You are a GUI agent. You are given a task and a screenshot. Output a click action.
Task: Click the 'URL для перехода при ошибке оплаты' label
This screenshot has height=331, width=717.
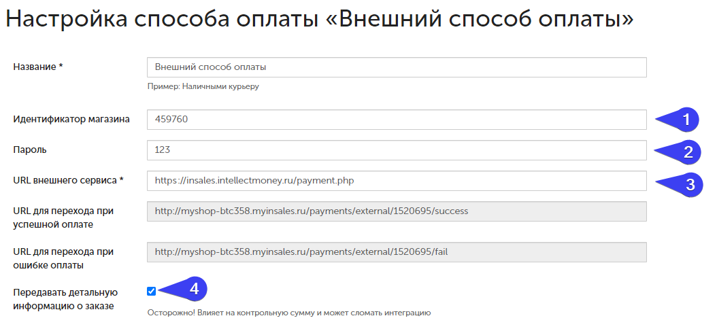[63, 258]
